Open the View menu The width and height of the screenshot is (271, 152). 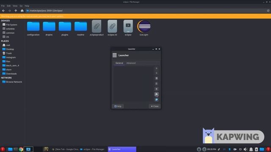pos(15,6)
